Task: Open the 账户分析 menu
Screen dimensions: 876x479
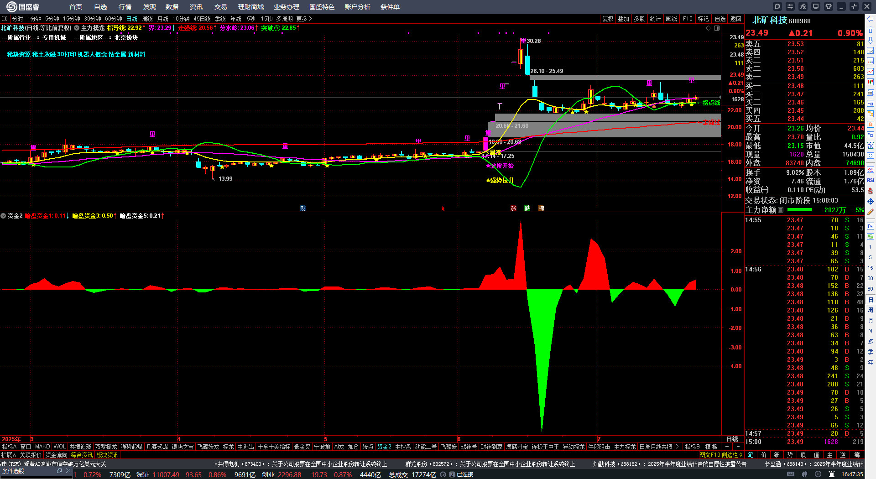Action: 358,7
